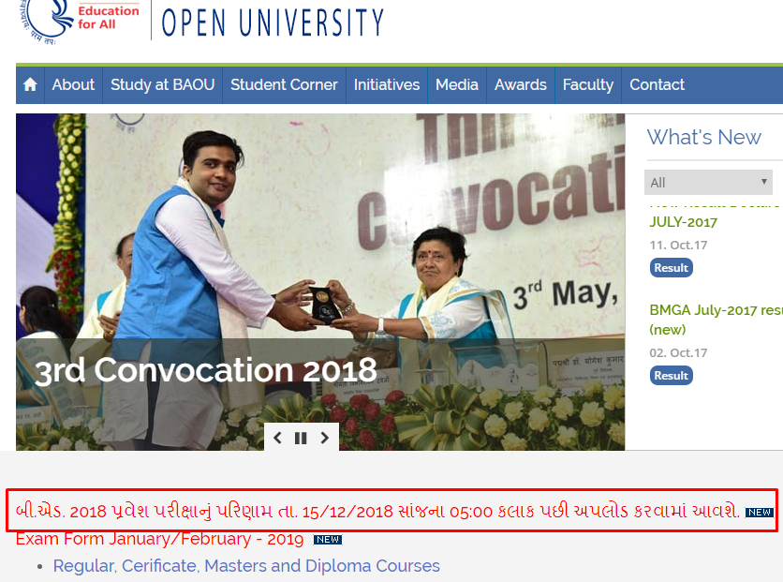Advance to next slide with right arrow
783x582 pixels.
pos(325,438)
